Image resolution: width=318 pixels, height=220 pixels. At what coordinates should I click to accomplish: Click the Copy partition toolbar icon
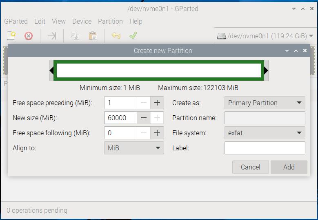[75, 36]
